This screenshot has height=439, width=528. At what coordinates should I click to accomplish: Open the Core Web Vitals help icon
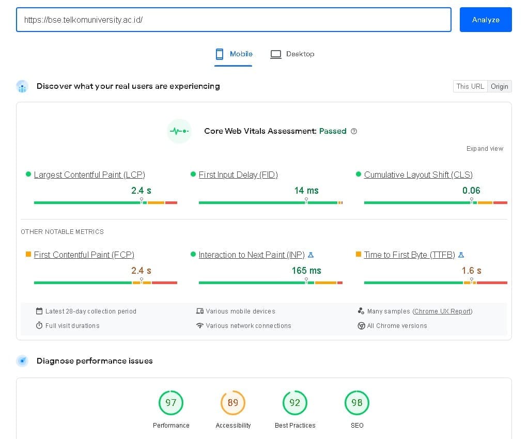[353, 131]
